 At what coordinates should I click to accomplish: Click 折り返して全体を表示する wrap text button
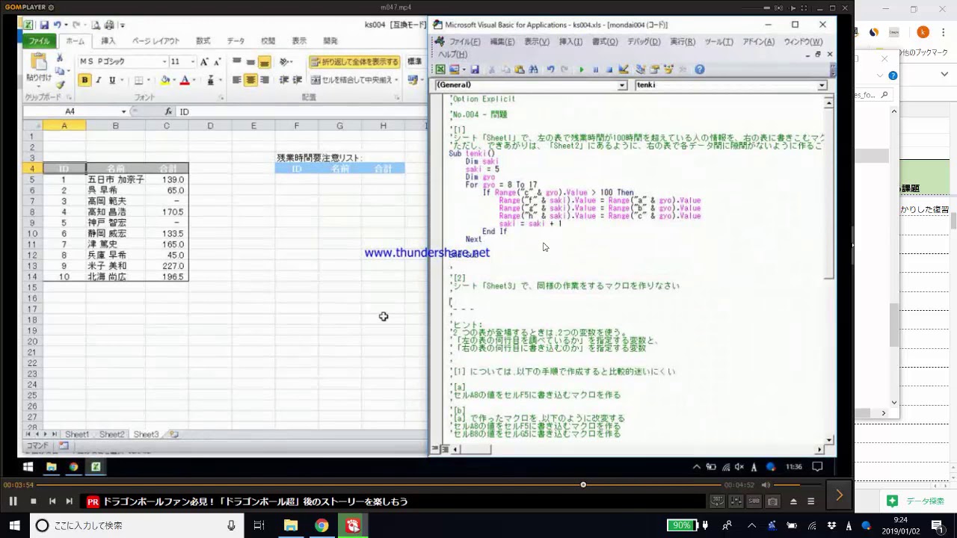point(355,62)
